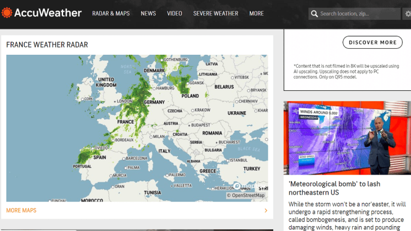411x231 pixels.
Task: Click the Belarus label on the map
Action: tap(224, 87)
